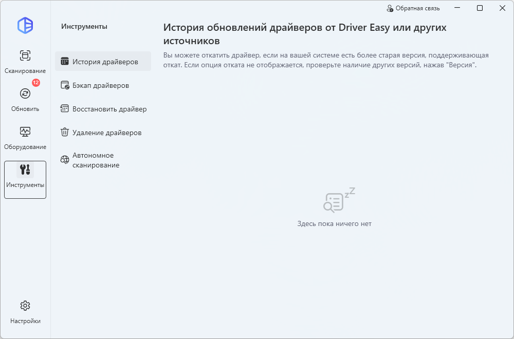This screenshot has height=339, width=514.
Task: Click the description text about откатить драйвер
Action: [326, 60]
